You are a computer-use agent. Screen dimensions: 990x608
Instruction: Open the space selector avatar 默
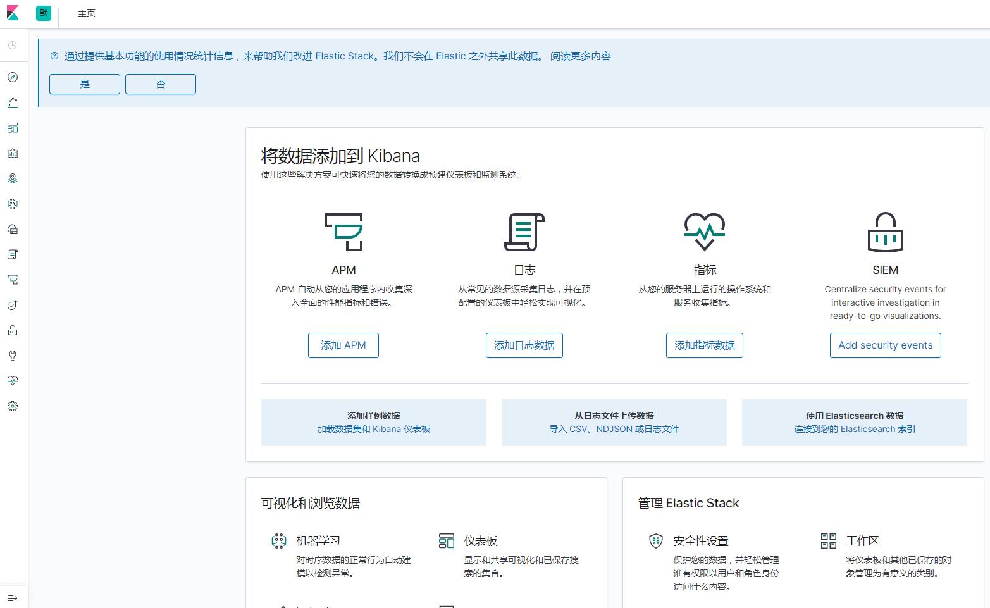[44, 13]
